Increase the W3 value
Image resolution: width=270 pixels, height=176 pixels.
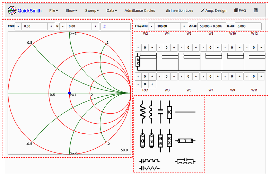pos(174,76)
